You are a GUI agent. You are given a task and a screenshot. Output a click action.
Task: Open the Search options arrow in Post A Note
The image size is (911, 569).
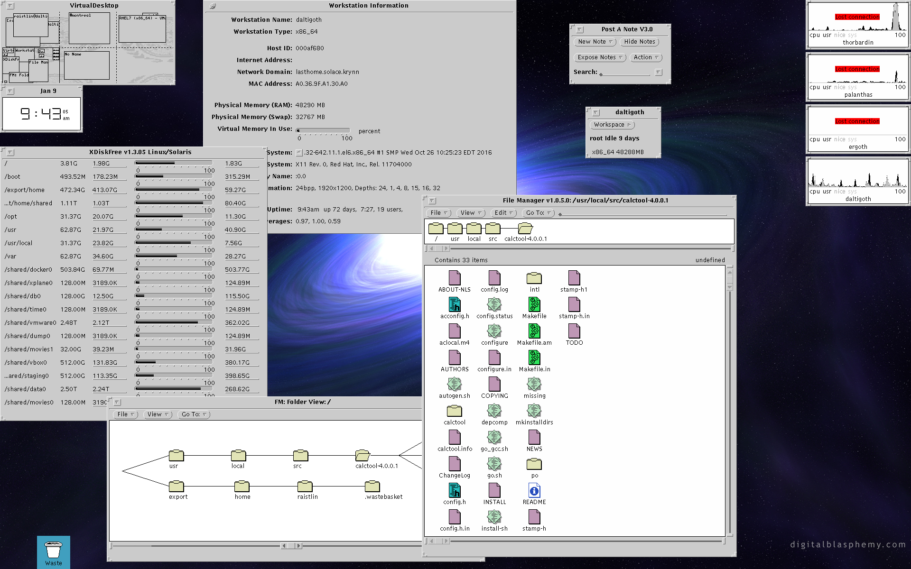tap(658, 73)
